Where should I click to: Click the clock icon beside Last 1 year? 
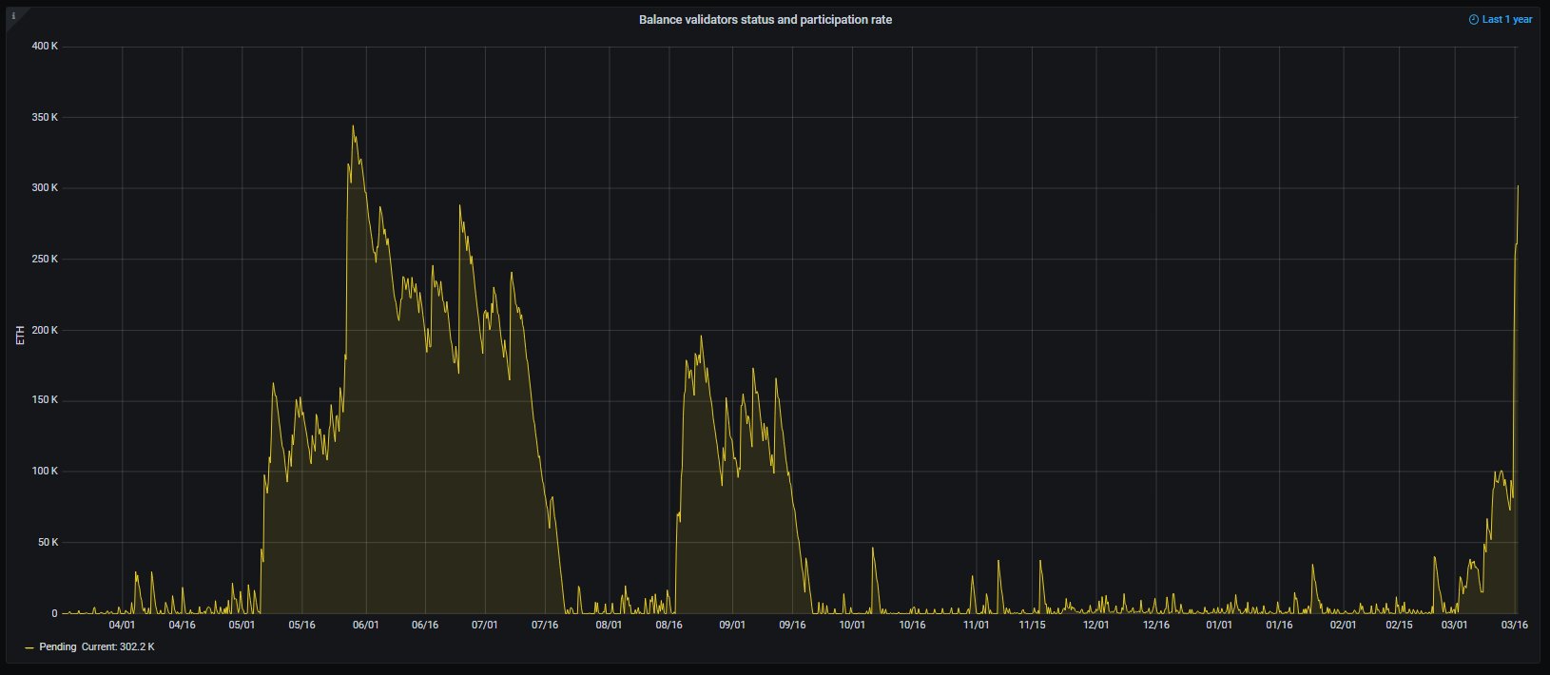[1474, 19]
